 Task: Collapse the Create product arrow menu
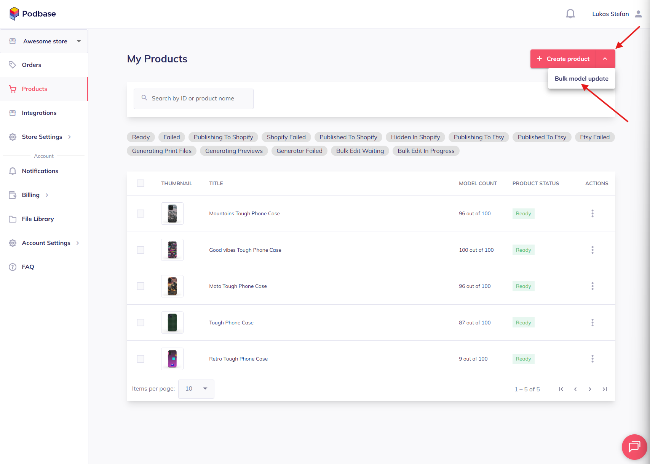point(605,59)
